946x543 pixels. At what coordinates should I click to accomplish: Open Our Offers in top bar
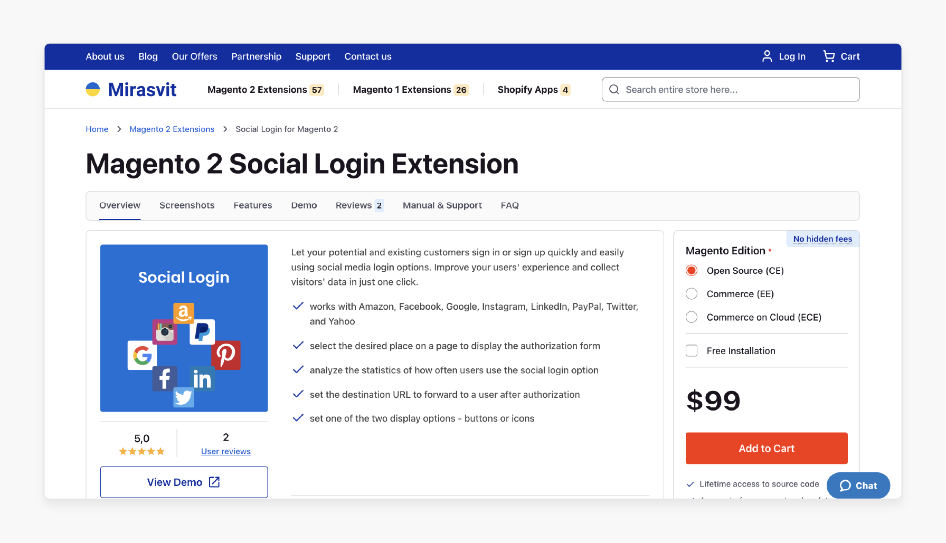click(x=194, y=56)
